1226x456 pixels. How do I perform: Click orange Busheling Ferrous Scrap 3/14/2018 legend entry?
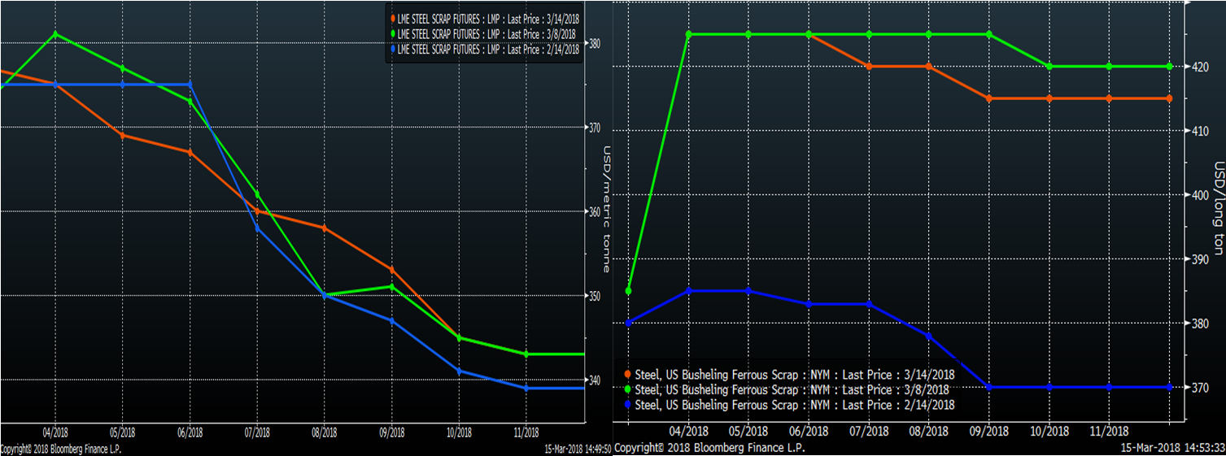[x=793, y=374]
